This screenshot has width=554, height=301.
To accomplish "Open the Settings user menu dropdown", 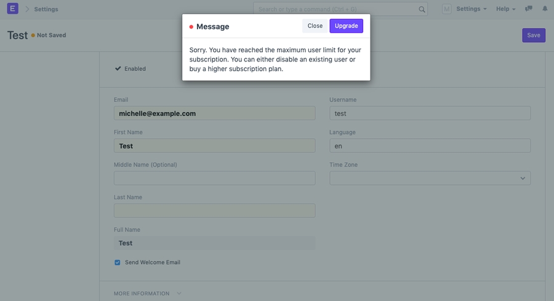I will pos(471,9).
